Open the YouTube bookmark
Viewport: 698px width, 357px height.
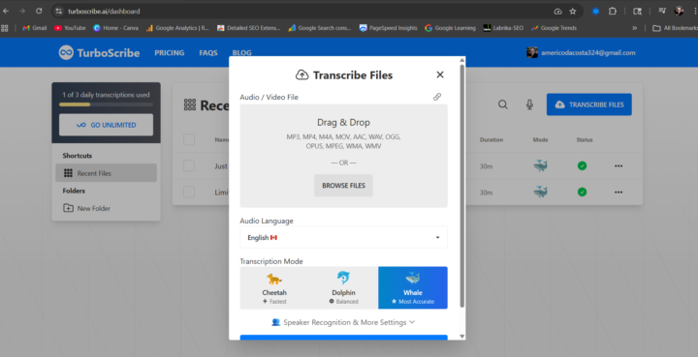click(70, 27)
